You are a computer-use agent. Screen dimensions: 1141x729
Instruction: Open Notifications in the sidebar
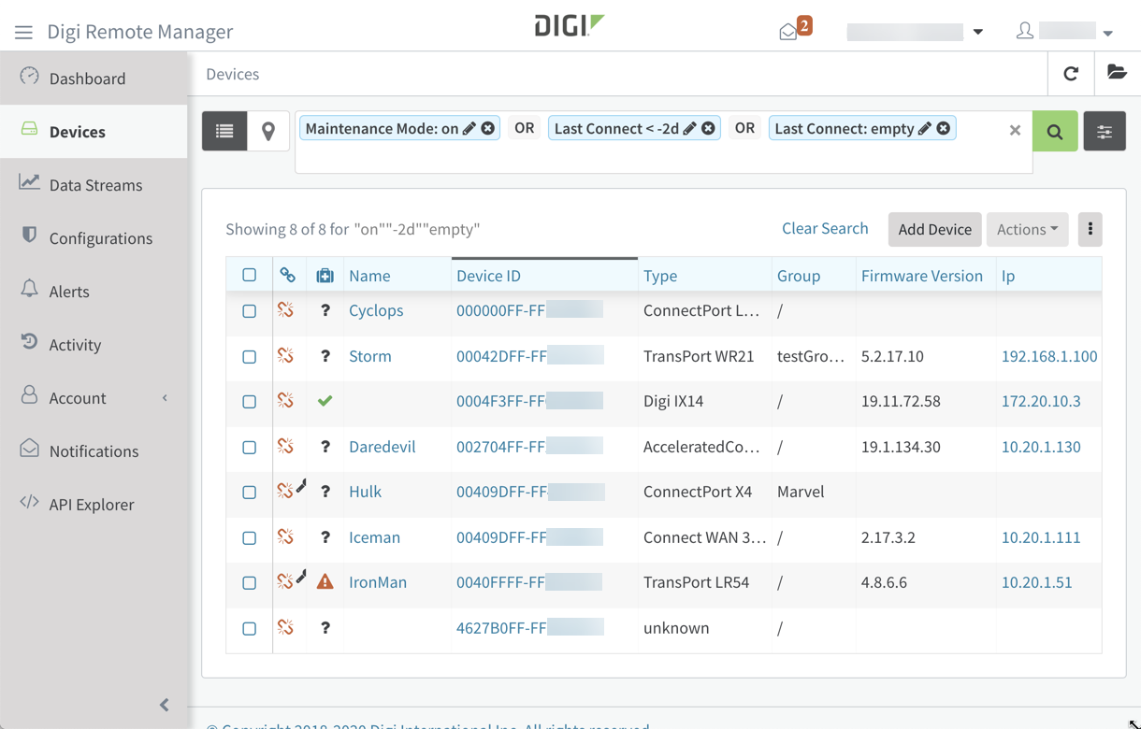click(x=94, y=450)
